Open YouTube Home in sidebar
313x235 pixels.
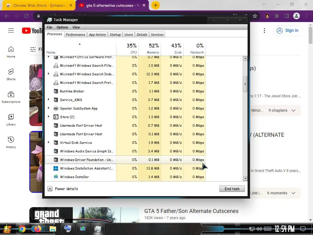pos(11,52)
